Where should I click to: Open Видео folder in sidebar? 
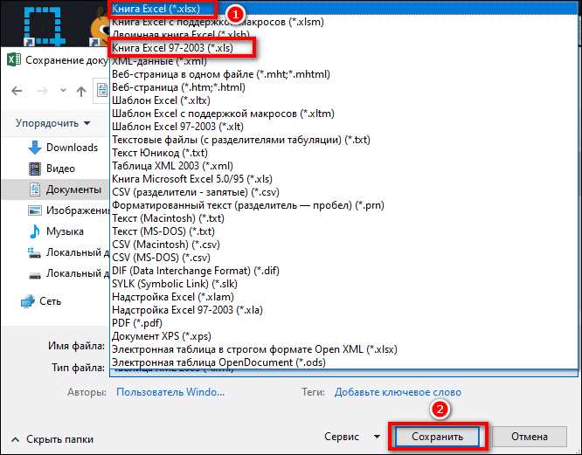point(52,169)
